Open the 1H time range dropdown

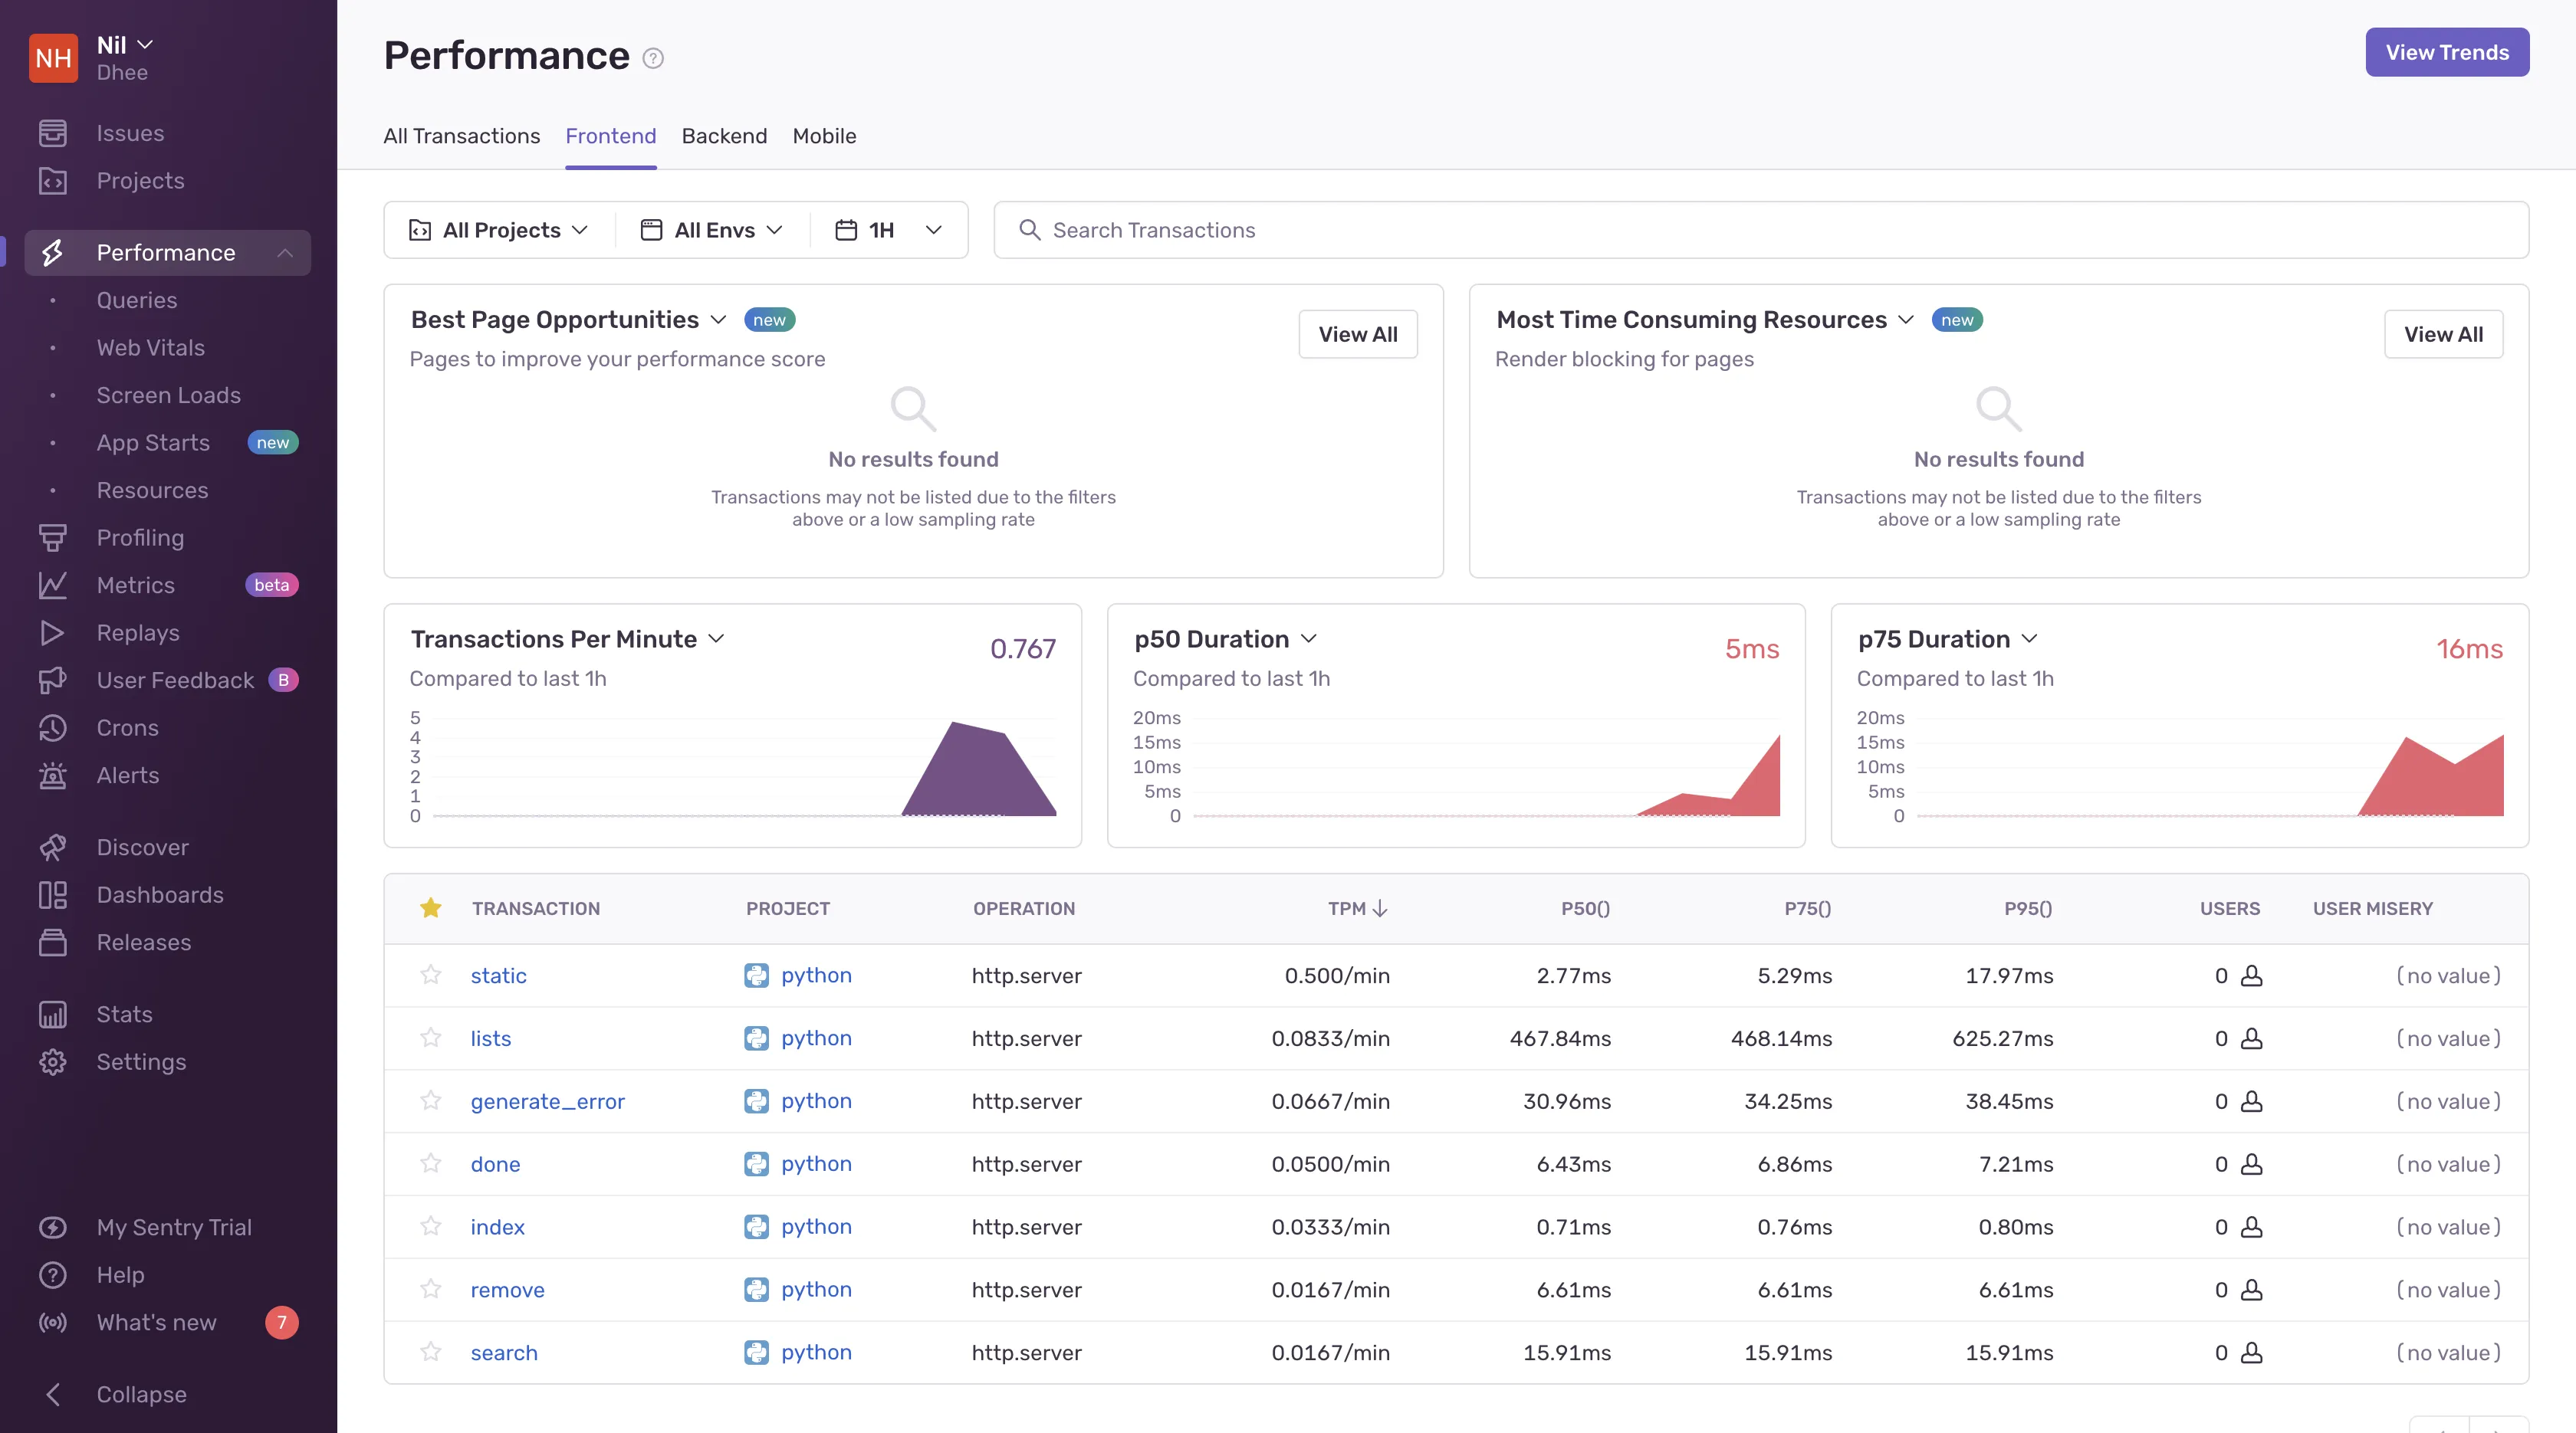click(889, 230)
